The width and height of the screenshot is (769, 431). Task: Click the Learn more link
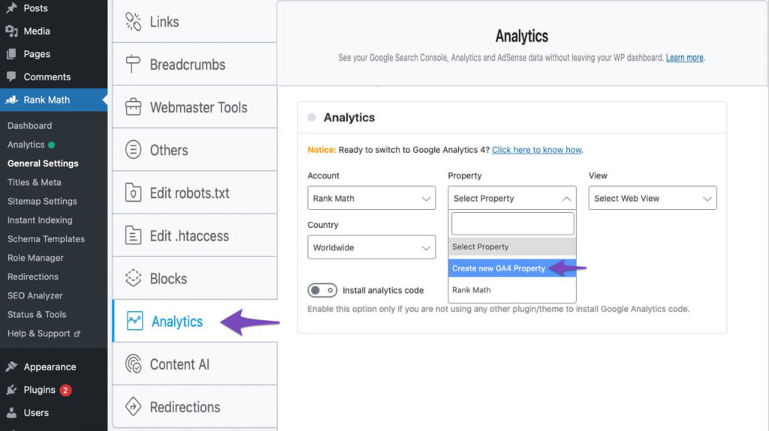[684, 58]
